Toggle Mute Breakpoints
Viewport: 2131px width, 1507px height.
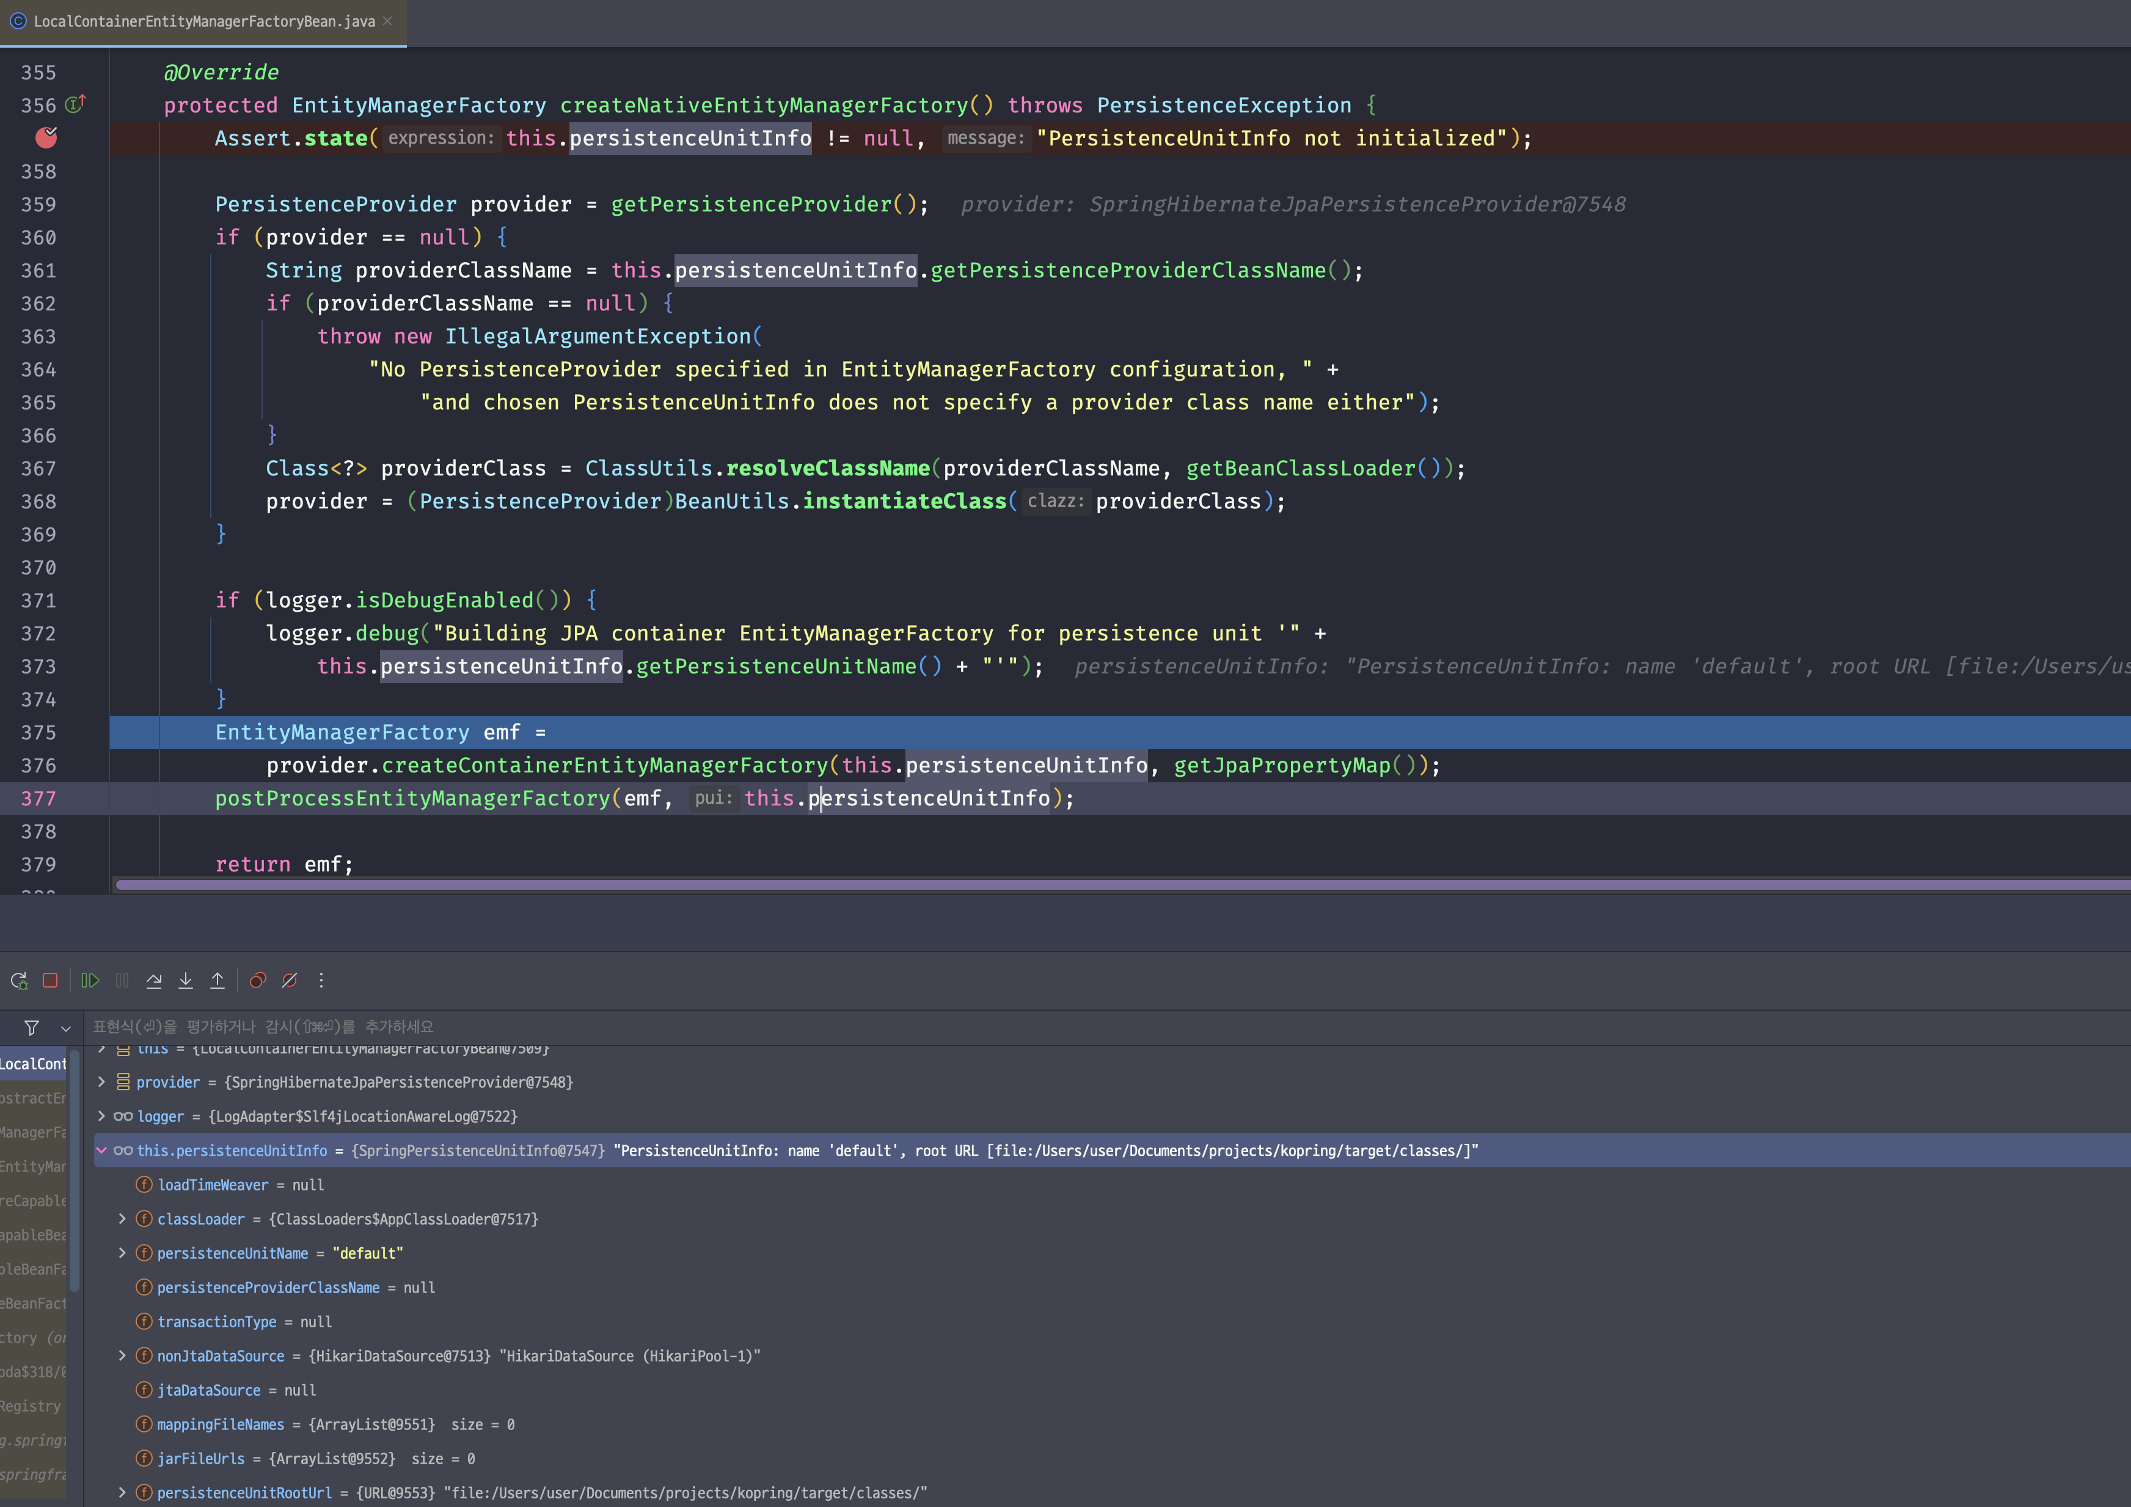[290, 980]
